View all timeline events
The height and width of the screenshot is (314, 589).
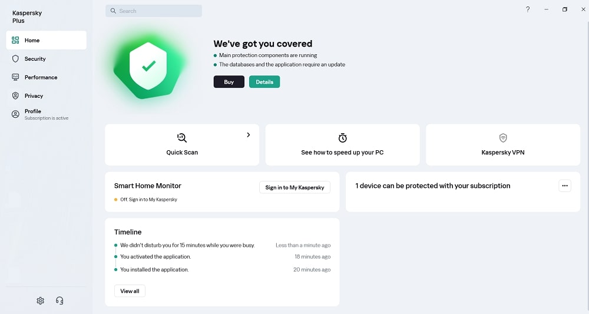tap(130, 291)
